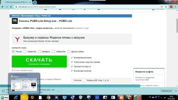Image resolution: width=178 pixels, height=100 pixels.
Task: Click the PUBG Lite logo image
Action: [15, 21]
